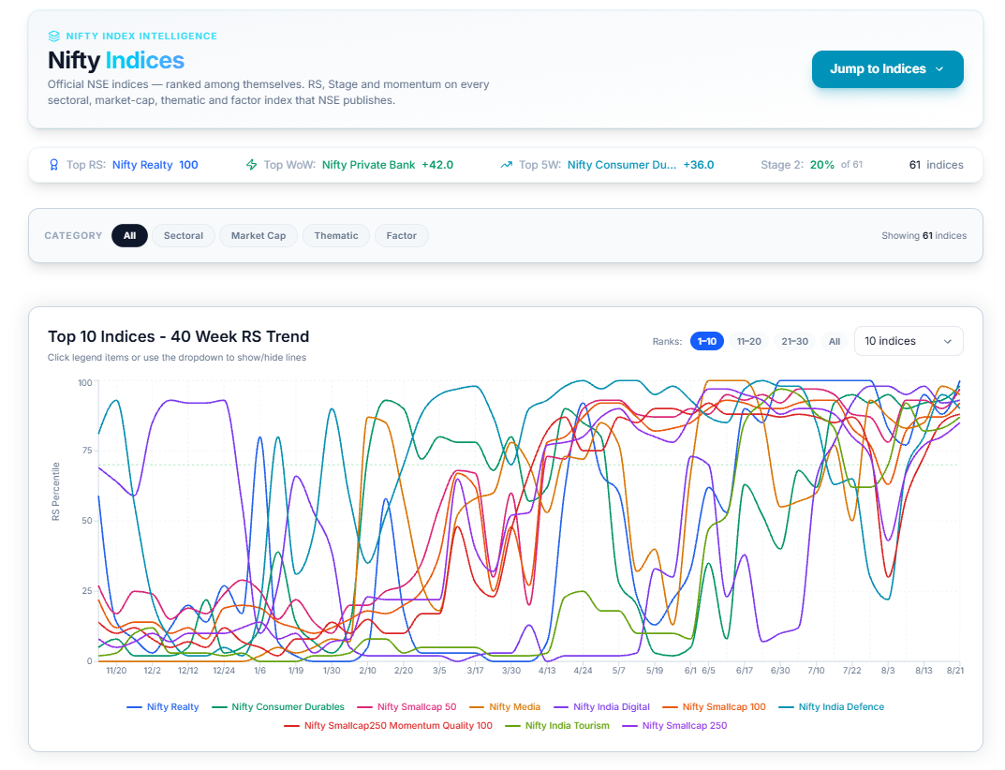This screenshot has height=770, width=1005.
Task: Click the Top WoW lightning bolt icon
Action: tap(251, 165)
